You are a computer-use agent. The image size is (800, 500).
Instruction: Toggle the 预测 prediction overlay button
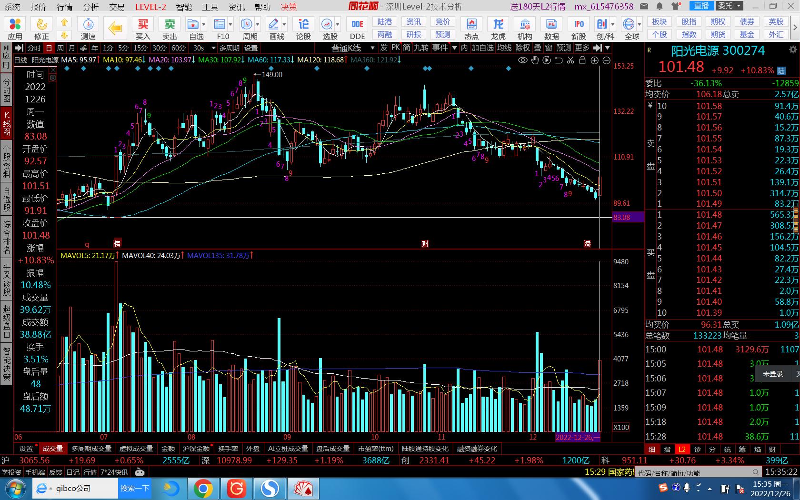564,48
